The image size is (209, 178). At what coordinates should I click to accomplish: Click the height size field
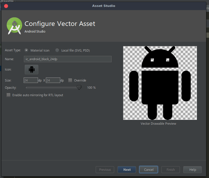[53, 80]
